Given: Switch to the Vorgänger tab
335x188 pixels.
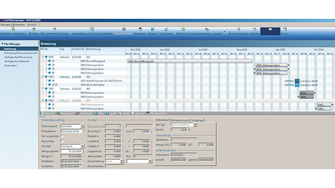Looking at the screenshot, I should [x=198, y=120].
